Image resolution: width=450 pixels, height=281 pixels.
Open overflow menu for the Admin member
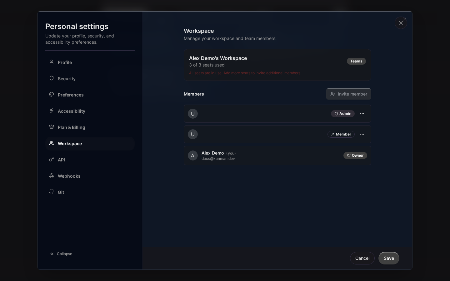point(362,114)
